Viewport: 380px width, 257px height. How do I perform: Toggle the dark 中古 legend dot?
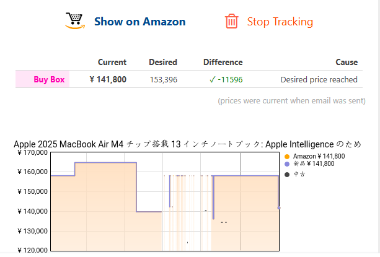point(287,174)
